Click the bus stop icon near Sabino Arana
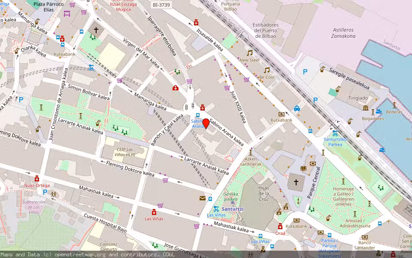Screen dimensions: 412x258 (197, 115)
